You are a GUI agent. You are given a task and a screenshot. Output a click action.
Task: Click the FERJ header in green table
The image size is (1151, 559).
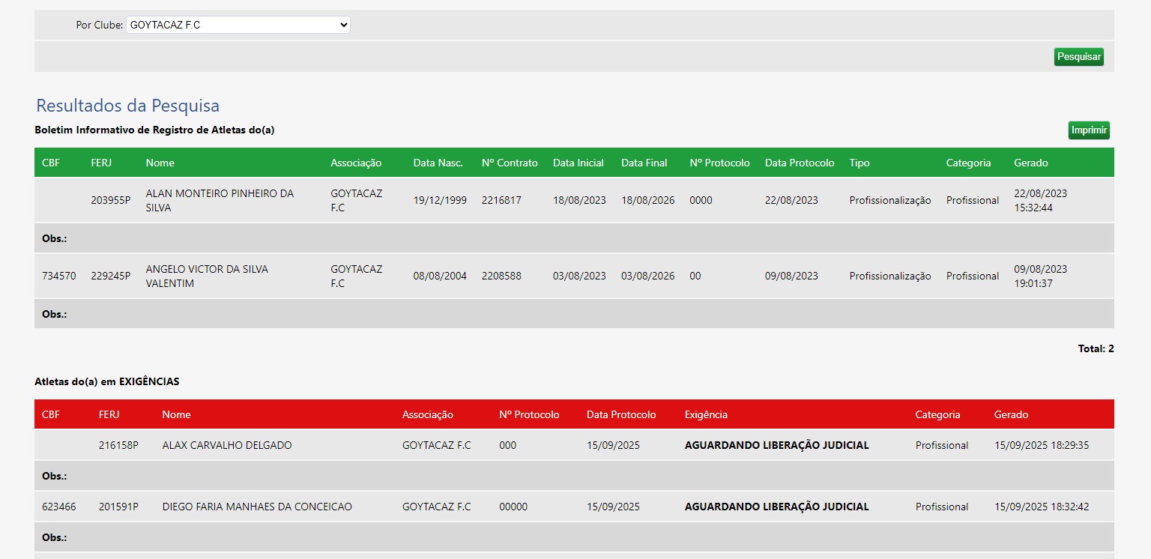101,163
